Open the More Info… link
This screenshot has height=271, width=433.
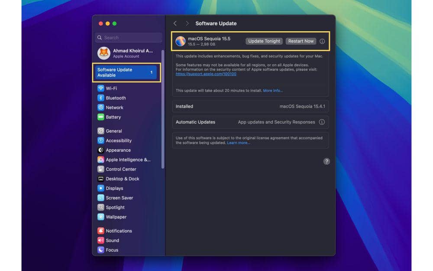(x=273, y=91)
